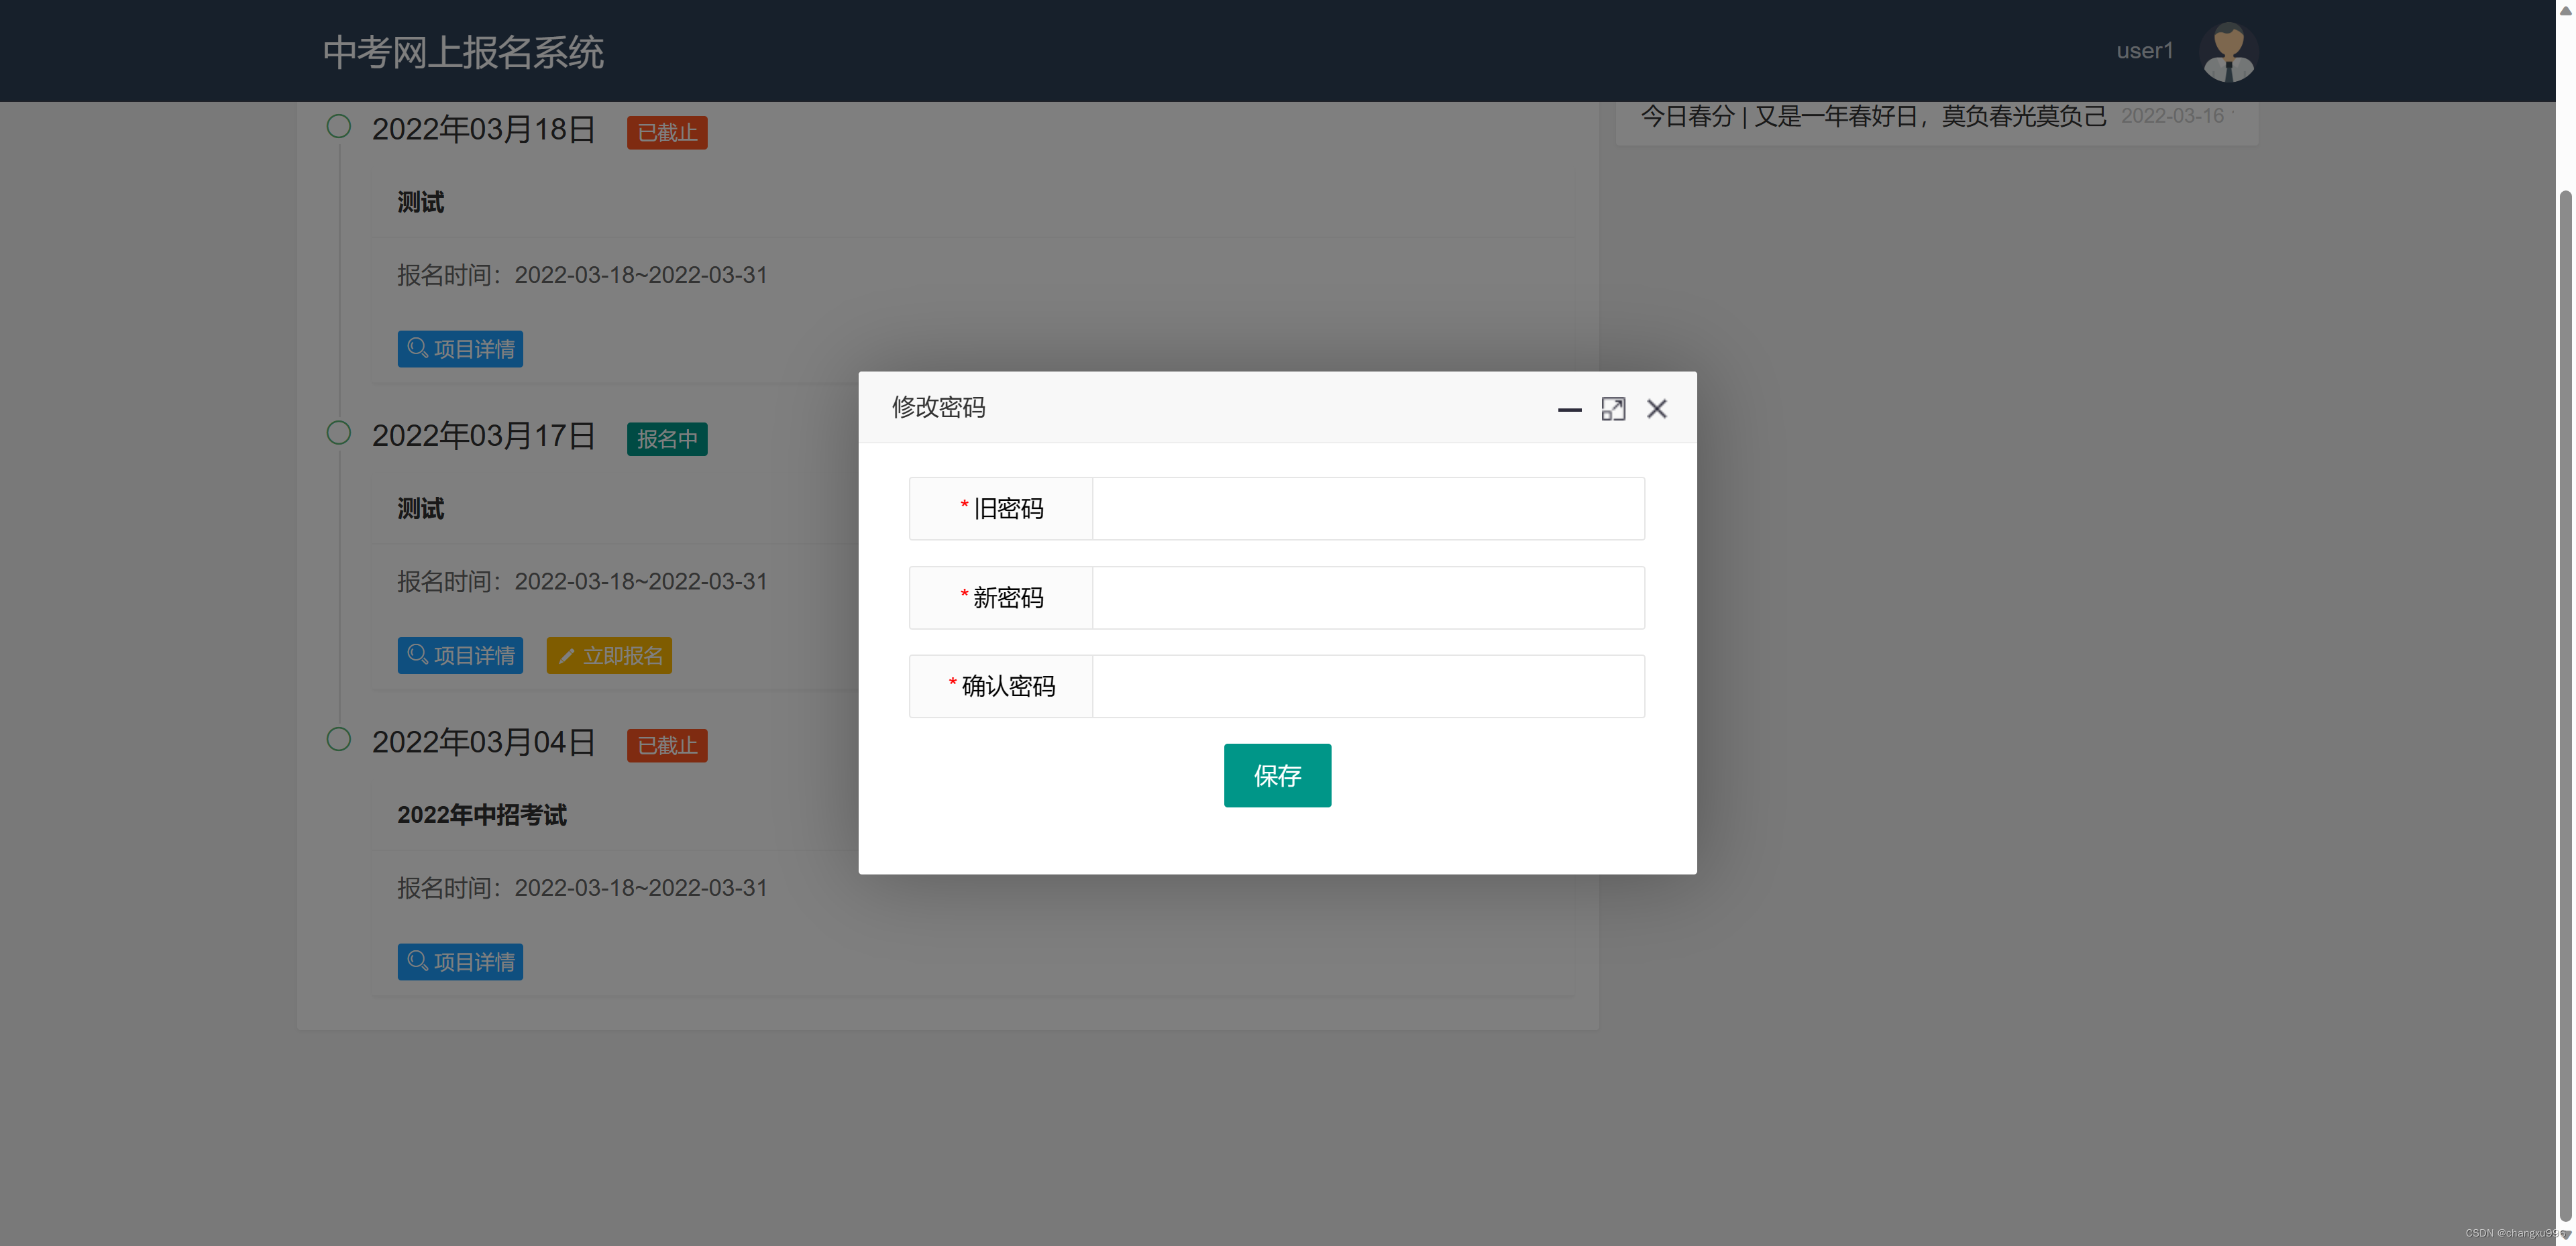Focus the 新密码 input field
The width and height of the screenshot is (2576, 1246).
click(x=1367, y=598)
